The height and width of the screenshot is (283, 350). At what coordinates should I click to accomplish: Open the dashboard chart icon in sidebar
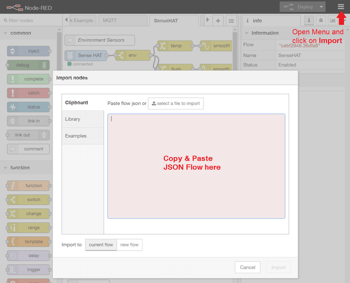pyautogui.click(x=332, y=20)
